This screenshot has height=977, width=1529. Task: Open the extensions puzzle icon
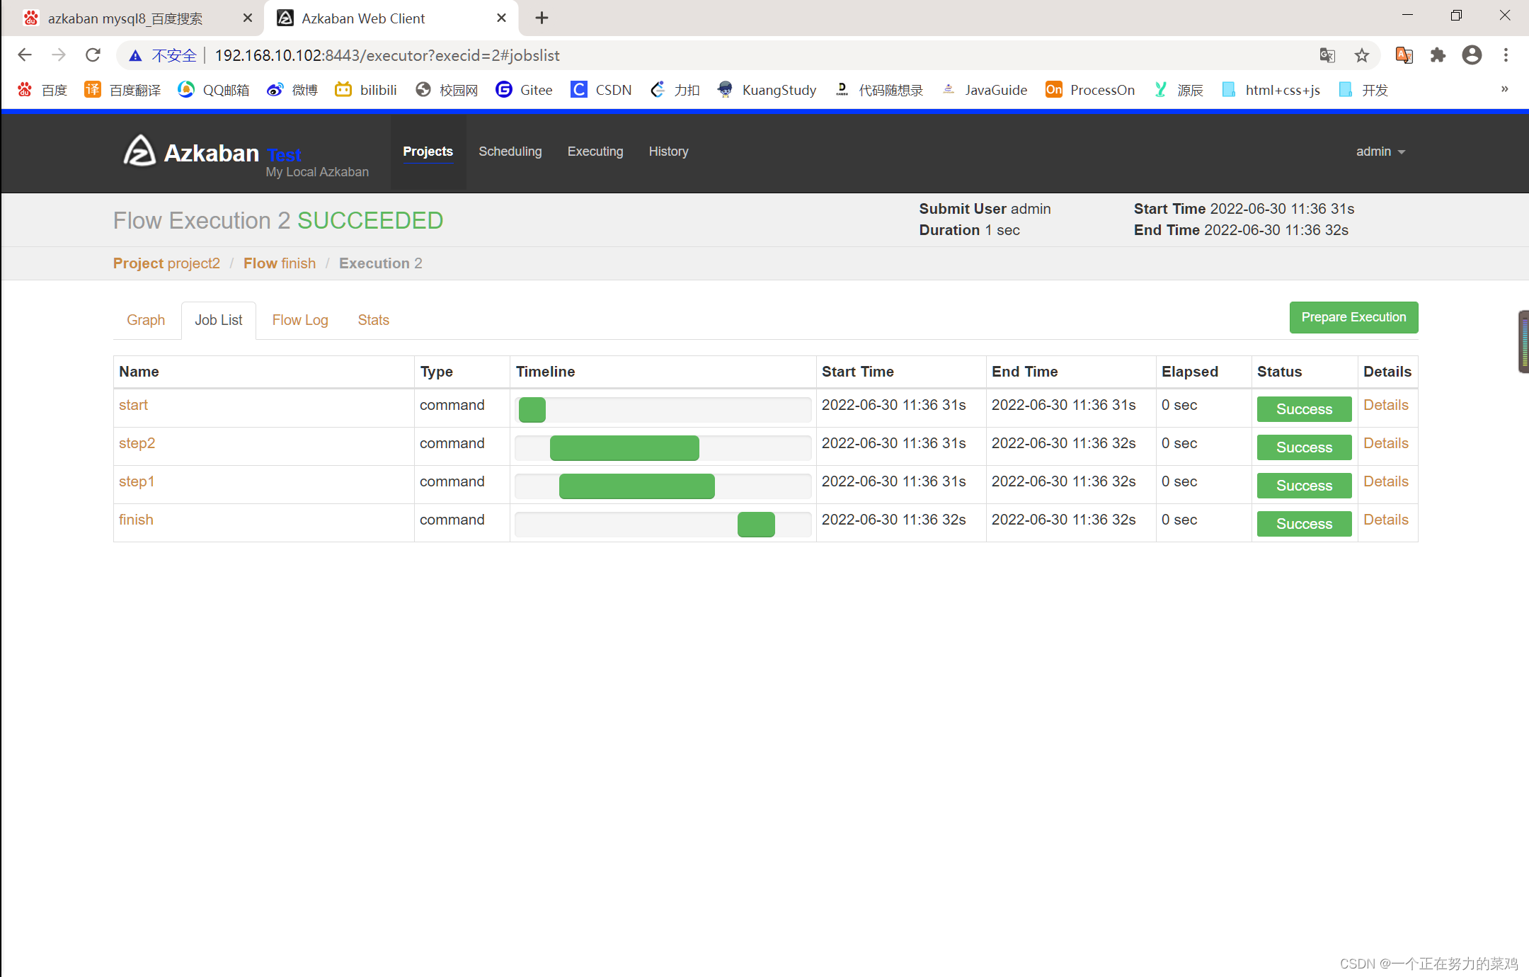[1438, 55]
